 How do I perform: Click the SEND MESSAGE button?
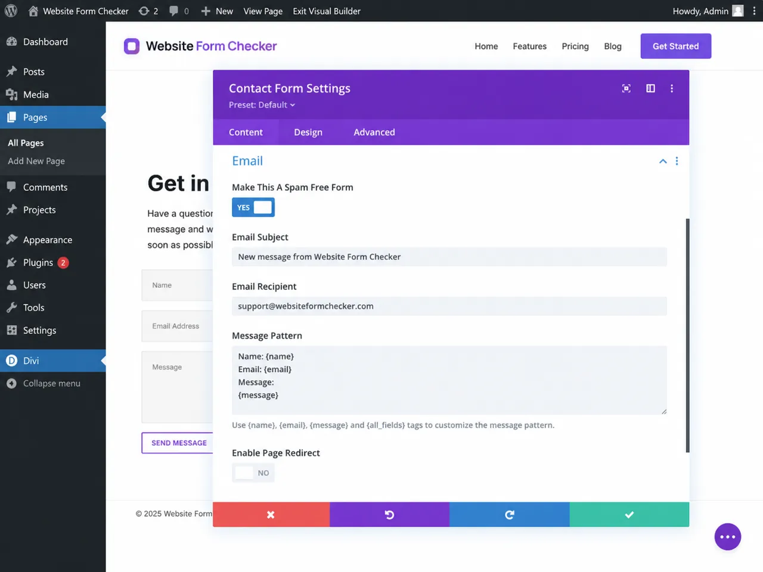178,443
